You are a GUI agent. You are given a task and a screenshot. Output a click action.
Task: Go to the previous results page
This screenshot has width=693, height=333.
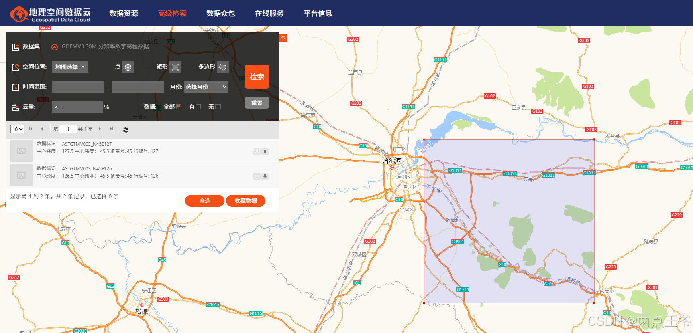[41, 129]
